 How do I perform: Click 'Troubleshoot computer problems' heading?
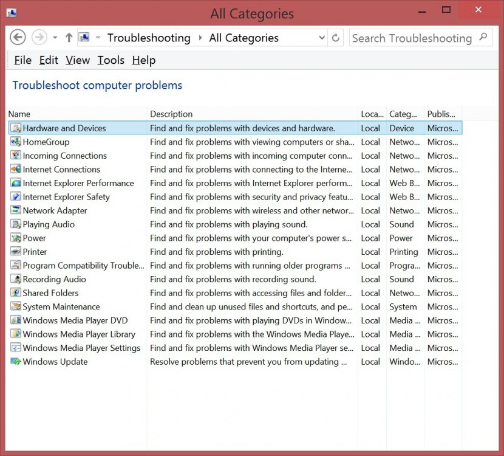coord(97,85)
